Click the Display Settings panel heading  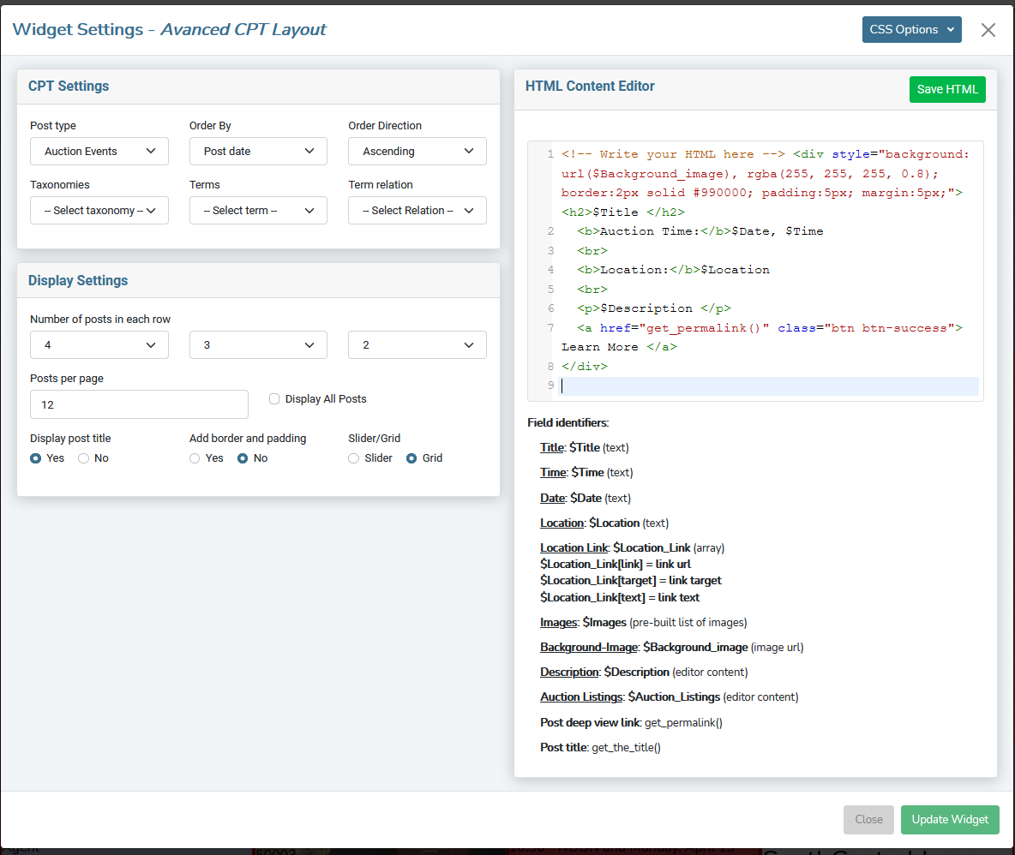tap(78, 281)
